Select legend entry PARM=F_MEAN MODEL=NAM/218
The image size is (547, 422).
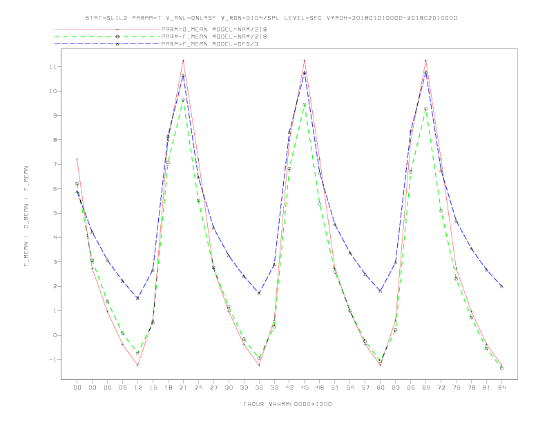pyautogui.click(x=214, y=37)
